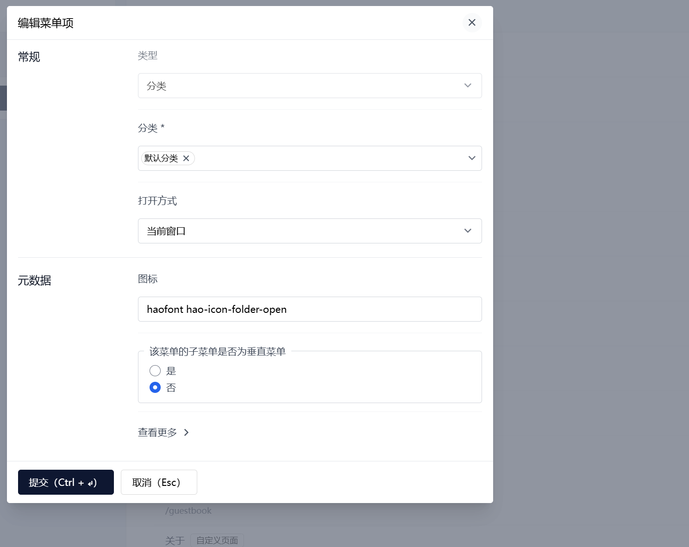Open the 分类 multi-select dropdown

tap(324, 158)
